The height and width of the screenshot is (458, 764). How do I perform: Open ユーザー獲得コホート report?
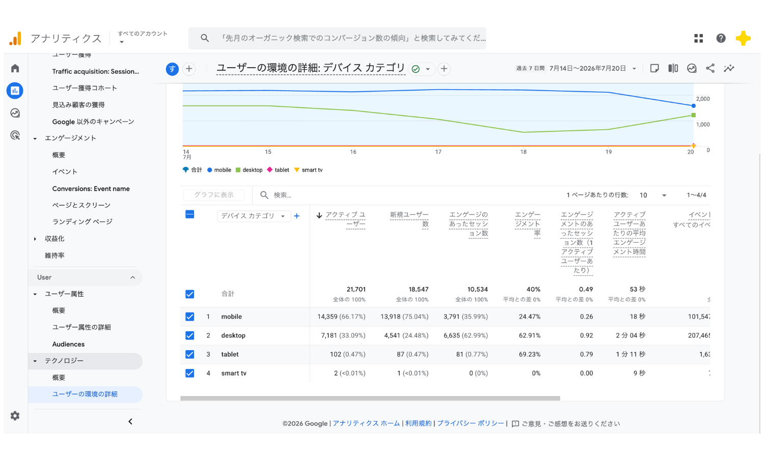85,88
